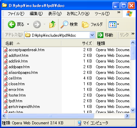
Task: Click the 移動 button label
Action: pyautogui.click(x=109, y=35)
